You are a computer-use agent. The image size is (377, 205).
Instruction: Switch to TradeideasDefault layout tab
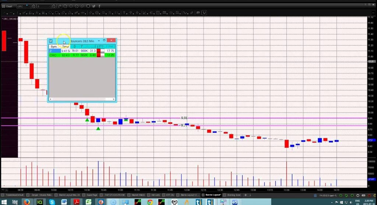15,195
